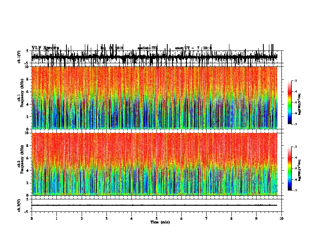Click the ch.2 color bar log(PSD) label
317x245 pixels.
pos(299,170)
